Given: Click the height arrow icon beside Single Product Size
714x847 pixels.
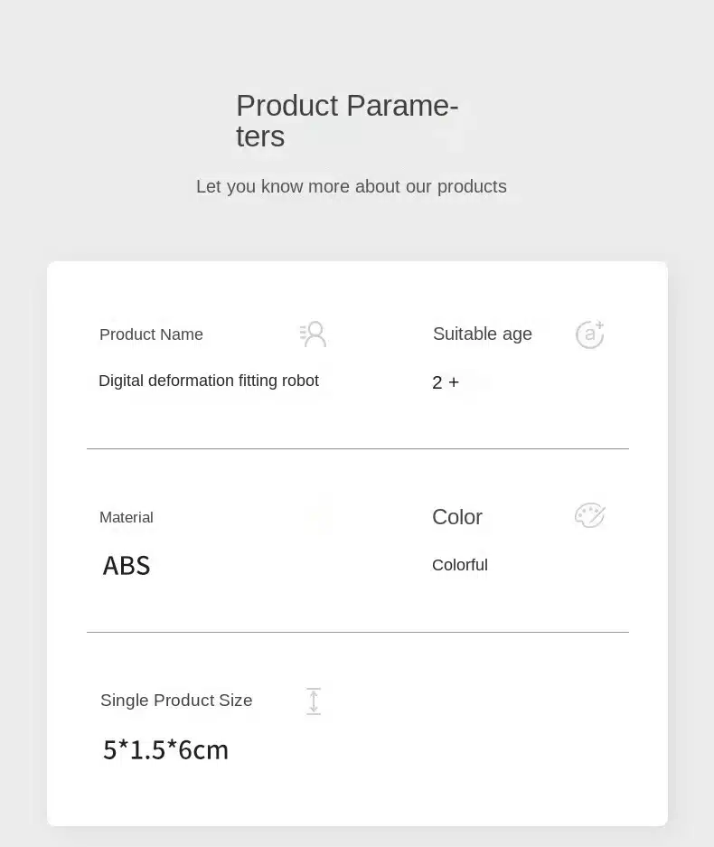Looking at the screenshot, I should pos(314,701).
